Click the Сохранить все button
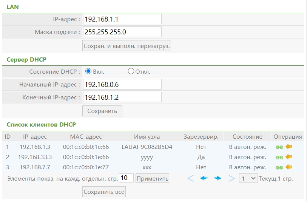The width and height of the screenshot is (307, 201). 104,192
